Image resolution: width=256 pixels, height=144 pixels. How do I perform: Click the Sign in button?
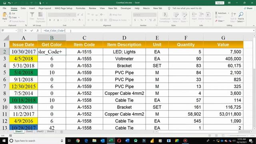[220, 3]
